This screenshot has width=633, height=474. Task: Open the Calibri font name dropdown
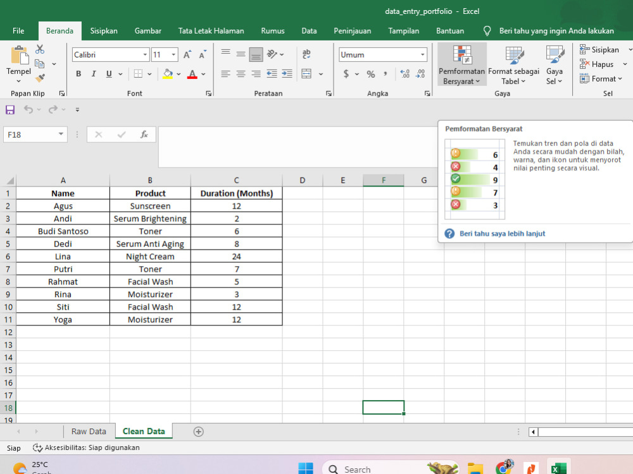point(145,54)
